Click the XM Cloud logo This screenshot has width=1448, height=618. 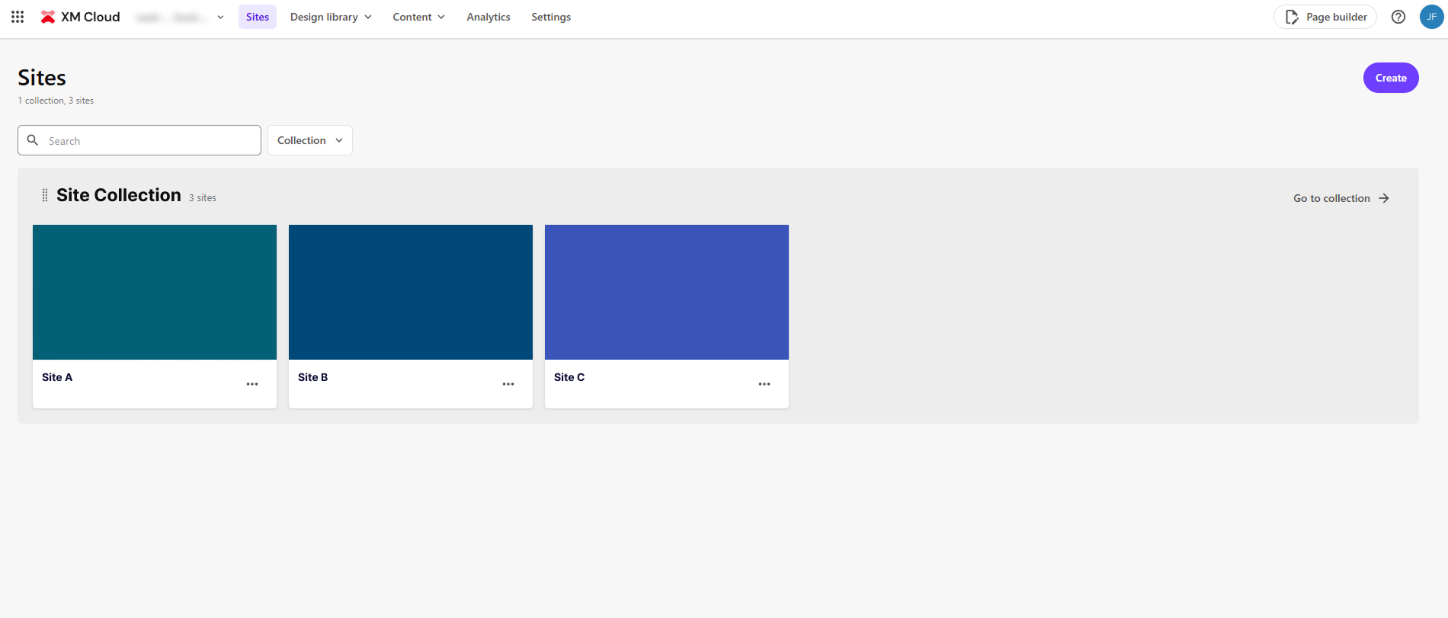point(80,17)
